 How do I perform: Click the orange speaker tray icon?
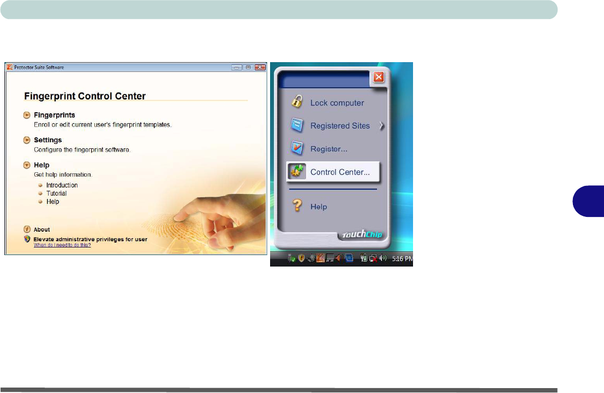point(339,258)
